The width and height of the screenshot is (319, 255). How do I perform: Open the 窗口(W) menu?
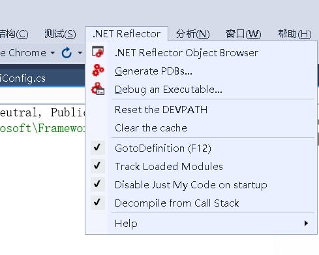pos(243,34)
